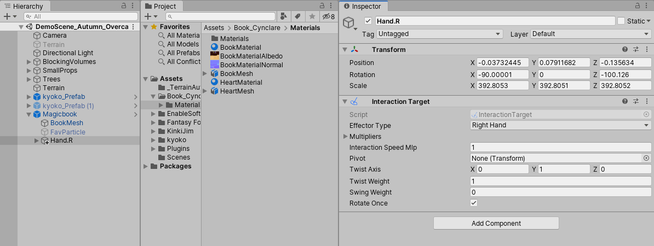Click the Hierarchy search field
This screenshot has width=654, height=246.
coord(81,16)
